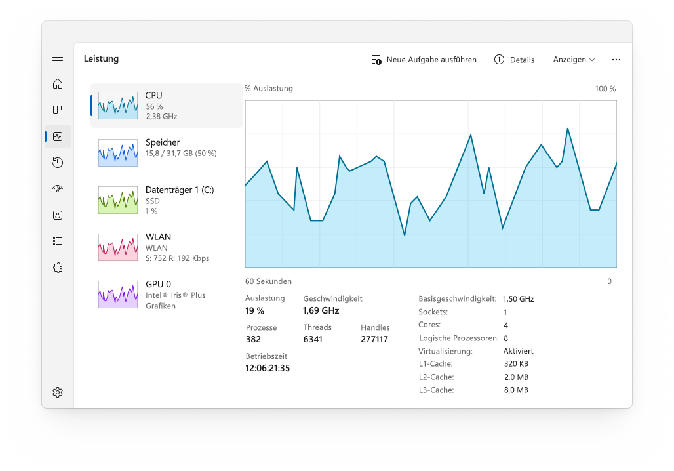The height and width of the screenshot is (471, 674).
Task: Open the three-dots more options menu
Action: (616, 60)
